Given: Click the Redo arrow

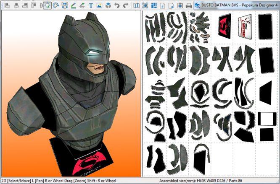Looking at the screenshot, I should pos(126,5).
